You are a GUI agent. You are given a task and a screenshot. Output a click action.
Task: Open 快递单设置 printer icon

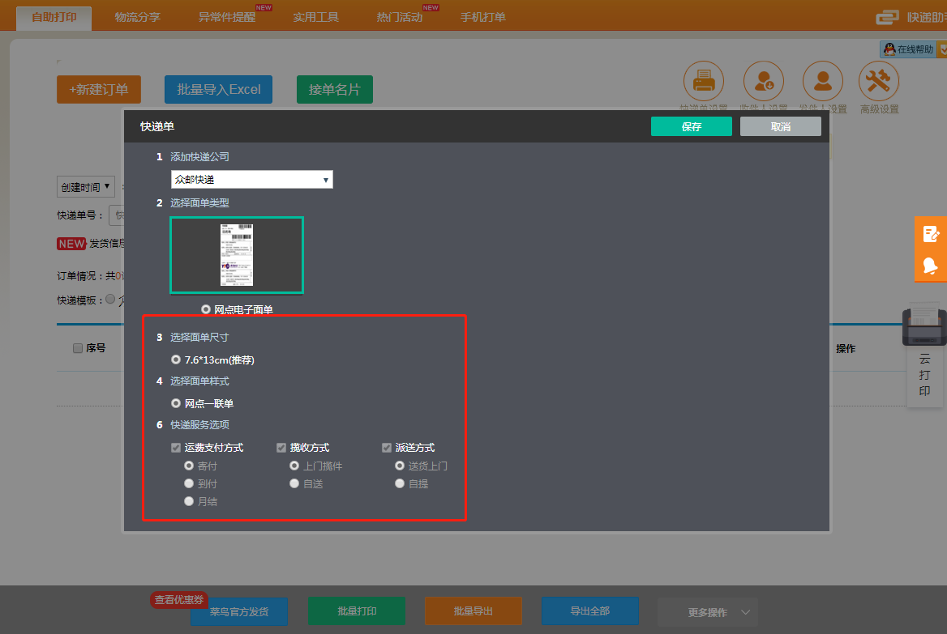(x=703, y=81)
